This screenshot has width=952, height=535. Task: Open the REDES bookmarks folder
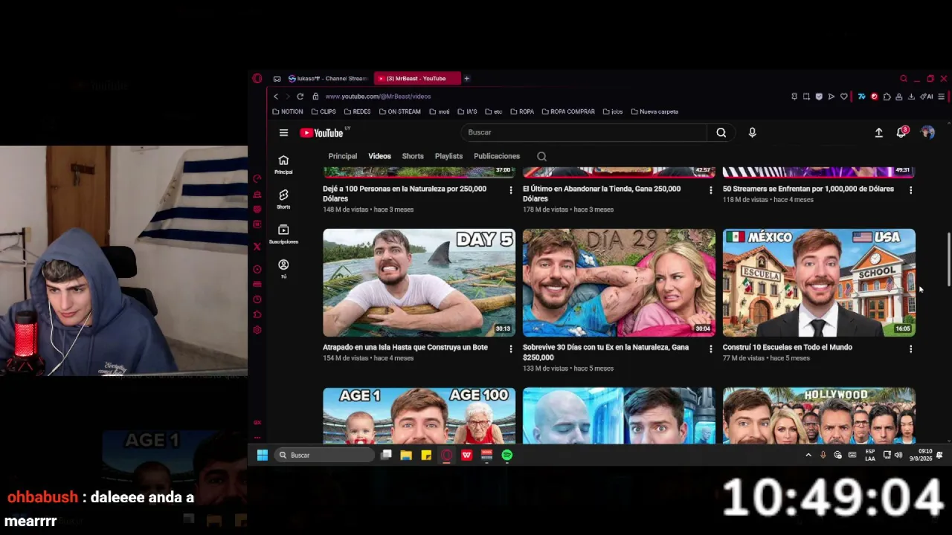(357, 111)
